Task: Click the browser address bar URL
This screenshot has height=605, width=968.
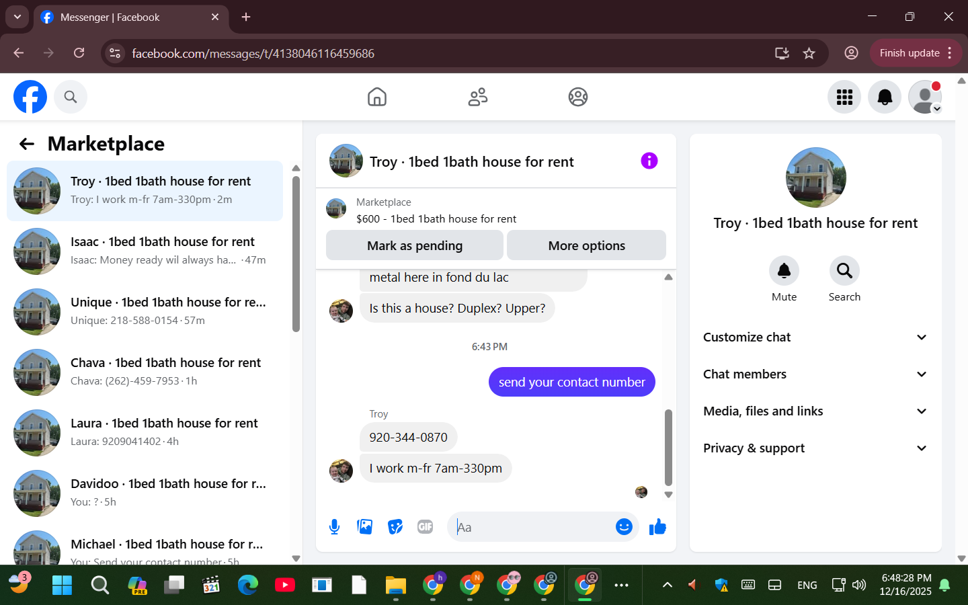Action: click(x=253, y=53)
